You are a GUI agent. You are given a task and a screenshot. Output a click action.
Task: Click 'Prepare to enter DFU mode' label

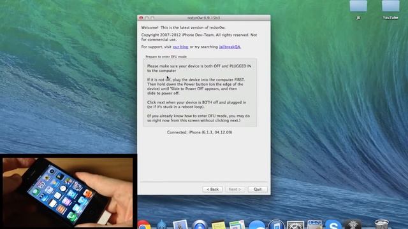click(x=166, y=57)
